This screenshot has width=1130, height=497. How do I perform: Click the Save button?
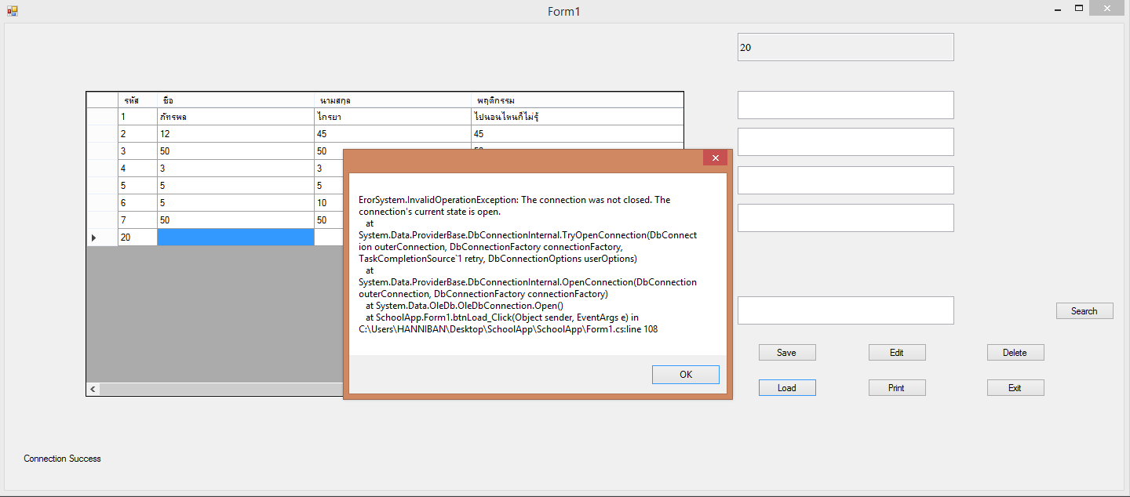coord(786,353)
